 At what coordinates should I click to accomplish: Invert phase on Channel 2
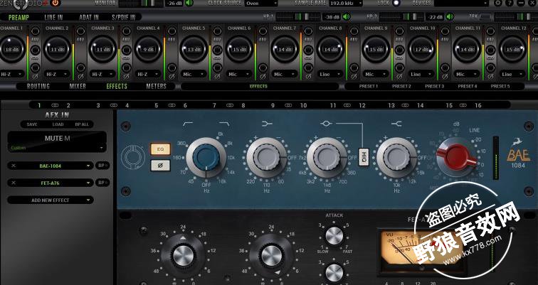point(80,68)
